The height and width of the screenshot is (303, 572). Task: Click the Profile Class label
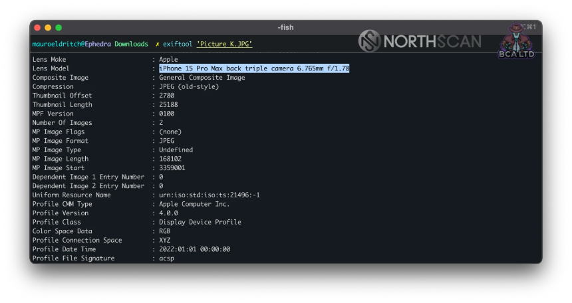click(57, 222)
